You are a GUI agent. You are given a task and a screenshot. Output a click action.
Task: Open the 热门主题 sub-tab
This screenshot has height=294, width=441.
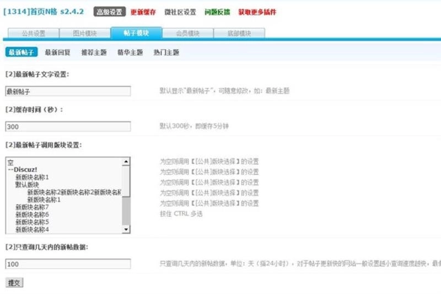[x=166, y=52]
